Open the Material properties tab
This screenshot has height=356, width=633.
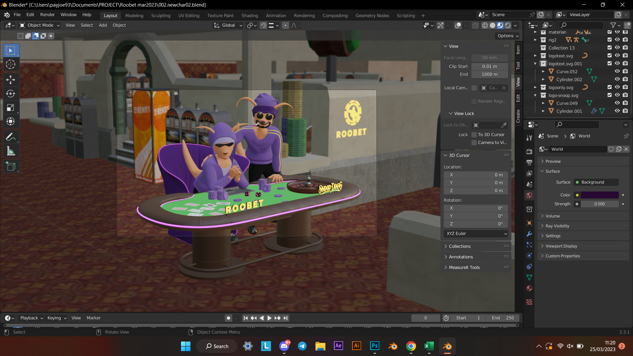click(529, 288)
